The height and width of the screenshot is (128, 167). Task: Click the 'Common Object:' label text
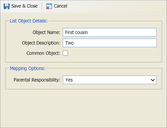43,53
